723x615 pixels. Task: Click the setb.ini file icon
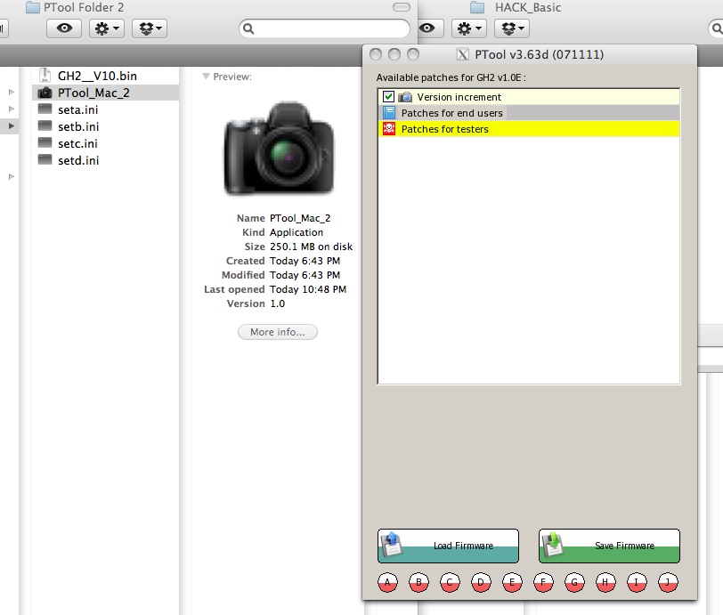pos(45,125)
